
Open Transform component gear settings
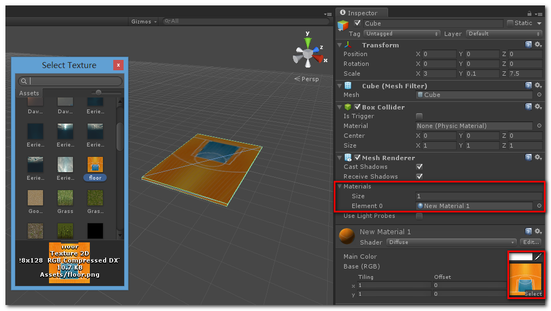pos(538,45)
